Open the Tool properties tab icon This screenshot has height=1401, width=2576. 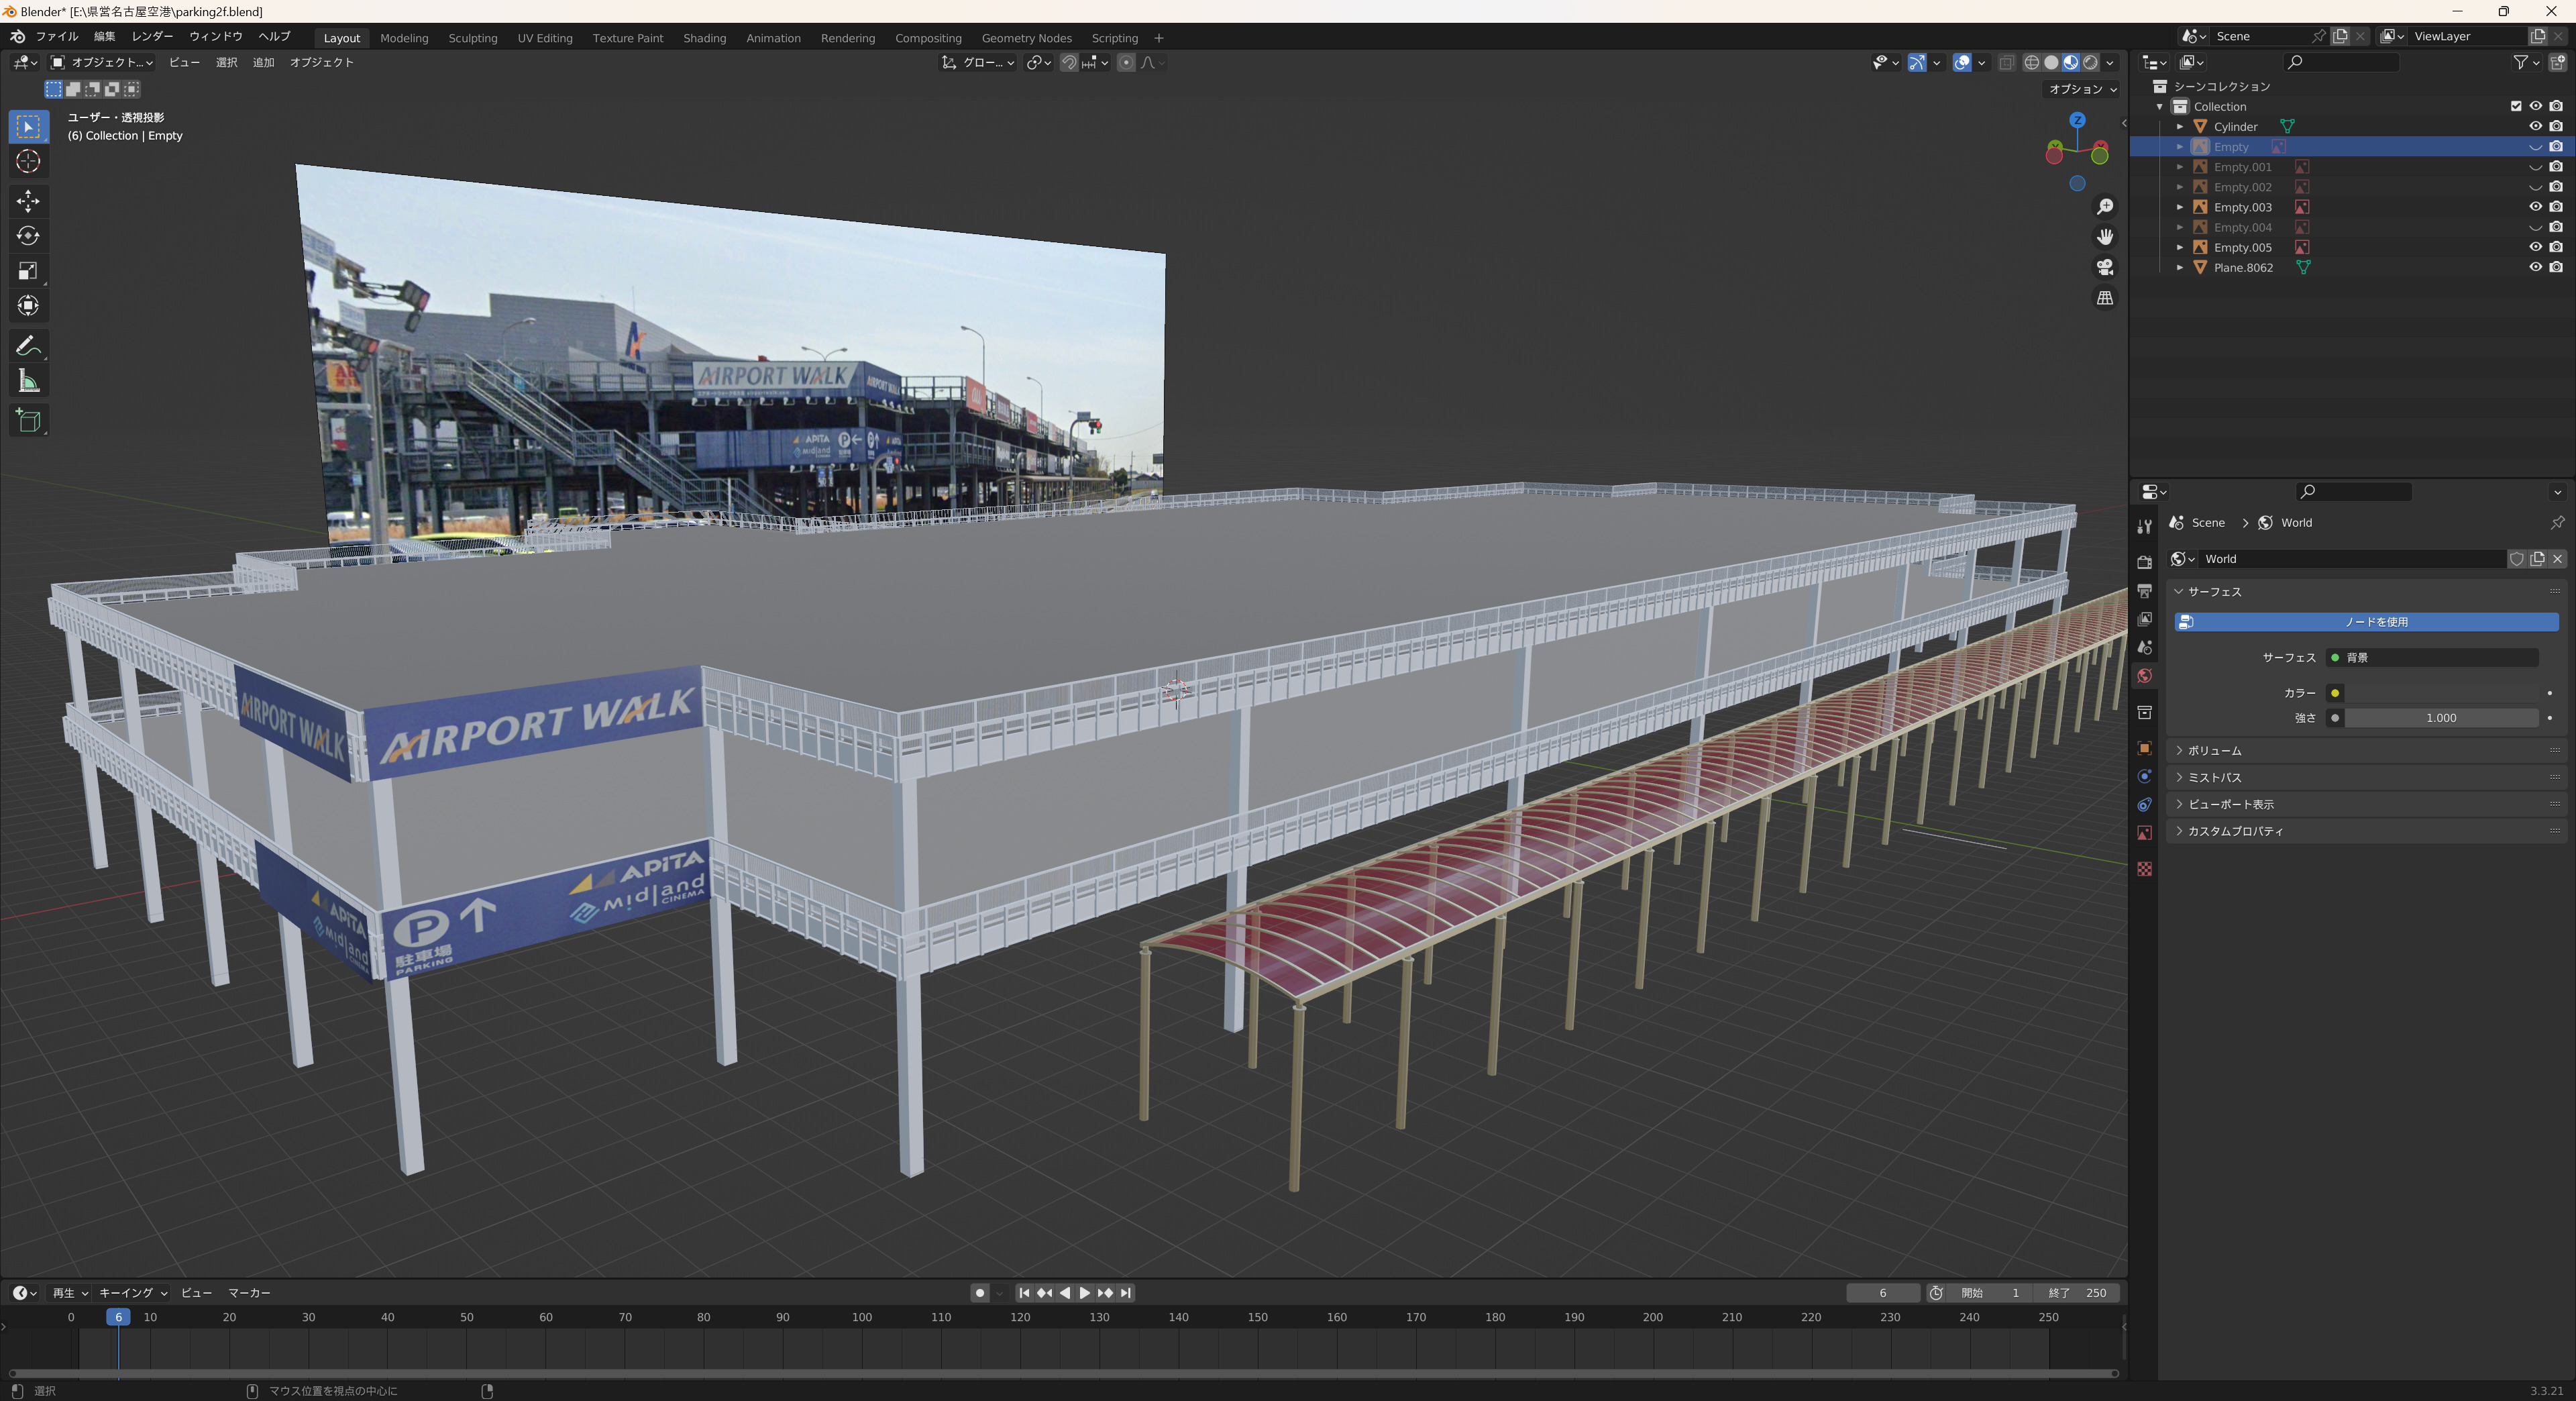tap(2144, 527)
